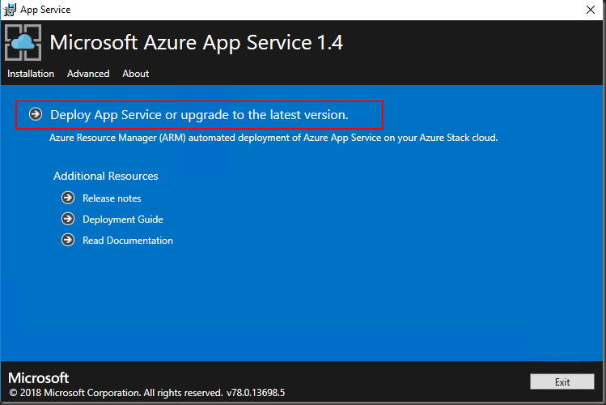This screenshot has height=405, width=606.
Task: Click the arrow icon beside Deploy App Service
Action: coord(36,114)
